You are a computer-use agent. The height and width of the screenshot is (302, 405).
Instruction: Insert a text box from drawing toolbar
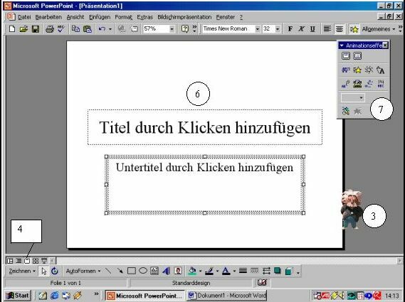[154, 271]
